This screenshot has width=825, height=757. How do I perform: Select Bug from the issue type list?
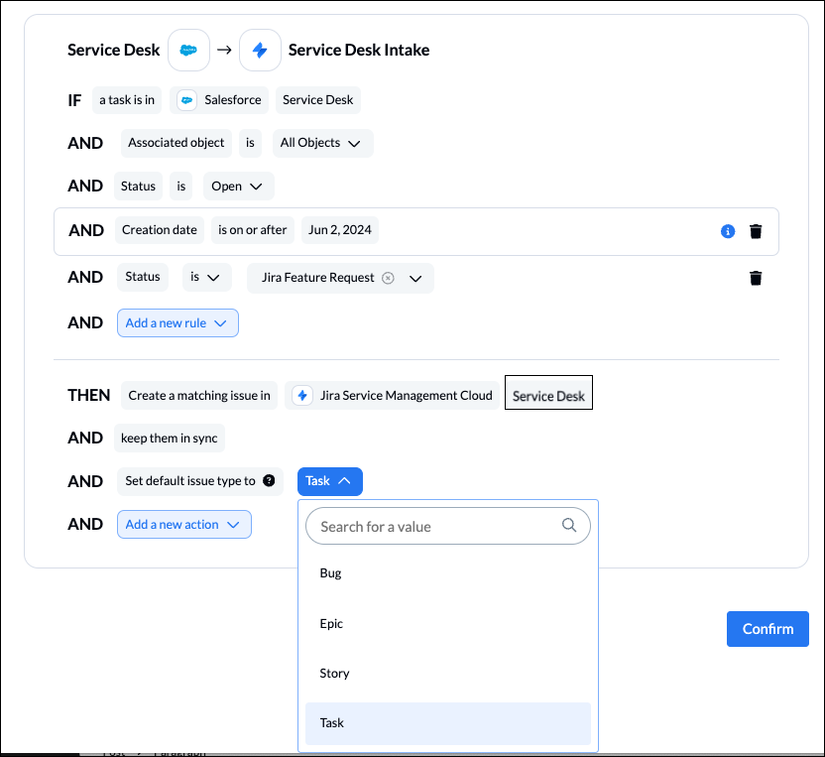pos(448,572)
